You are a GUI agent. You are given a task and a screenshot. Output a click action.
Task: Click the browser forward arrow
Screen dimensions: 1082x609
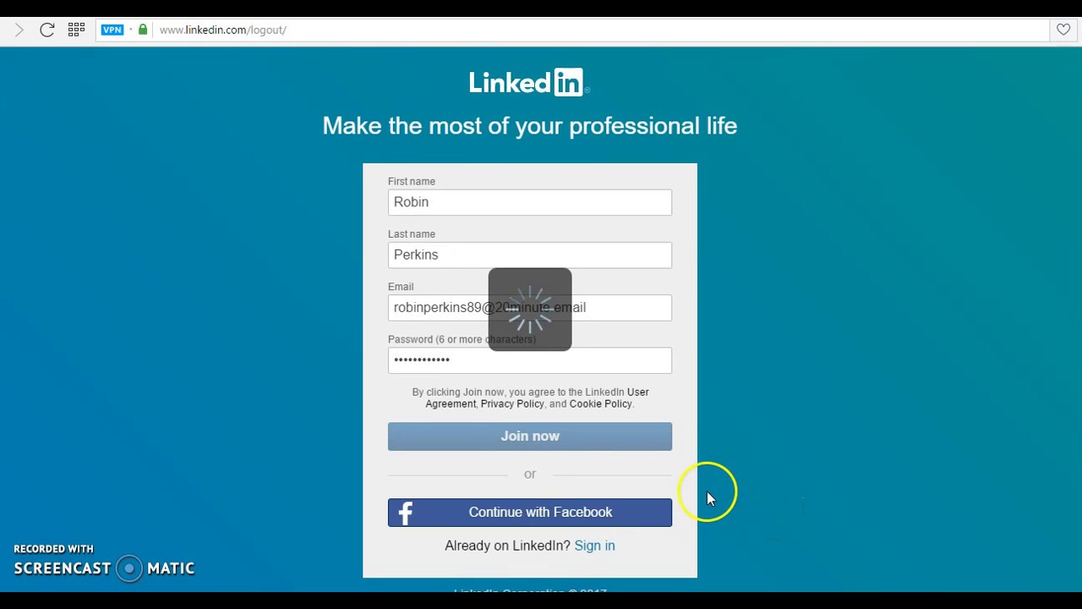19,30
